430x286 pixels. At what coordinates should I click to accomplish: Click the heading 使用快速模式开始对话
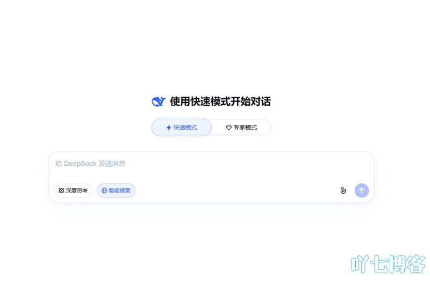coord(220,101)
